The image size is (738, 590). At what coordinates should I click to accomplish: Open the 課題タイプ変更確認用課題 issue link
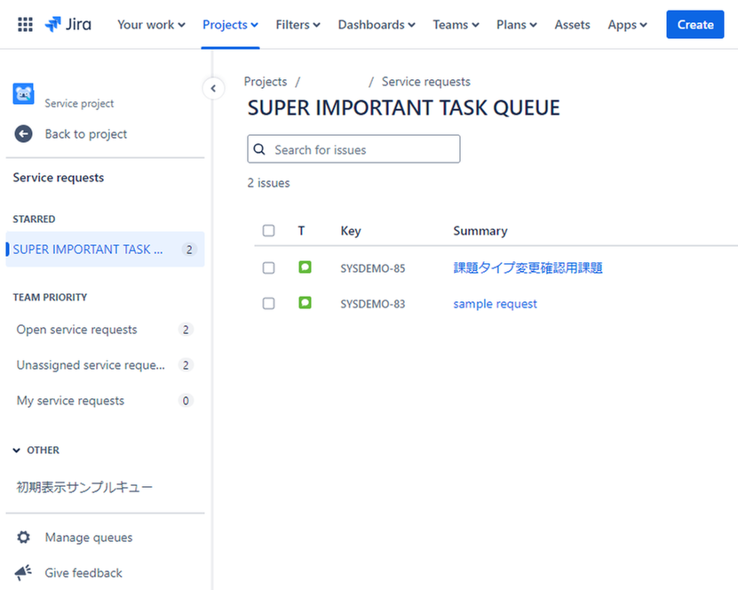tap(528, 268)
